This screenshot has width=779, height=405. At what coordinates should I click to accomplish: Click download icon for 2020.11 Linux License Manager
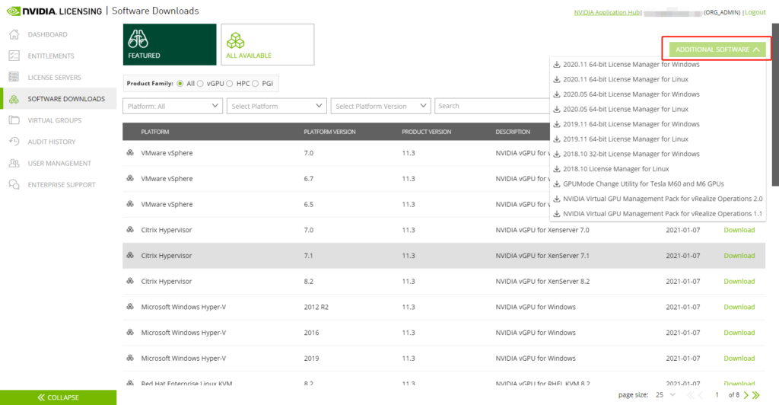pos(557,79)
